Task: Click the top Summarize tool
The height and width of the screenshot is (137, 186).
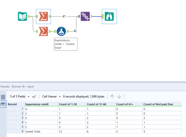Action: click(43, 16)
